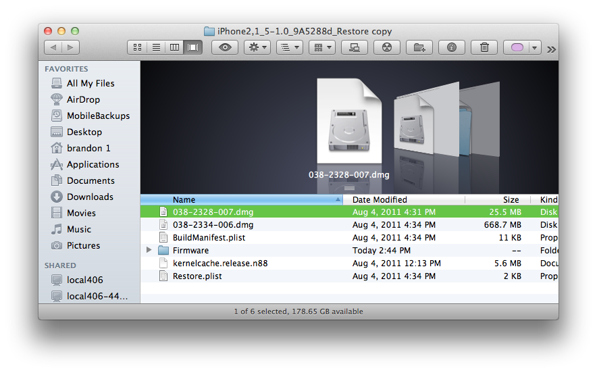Click the FAVORITES section header
Viewport: 597px width, 373px height.
[x=66, y=69]
